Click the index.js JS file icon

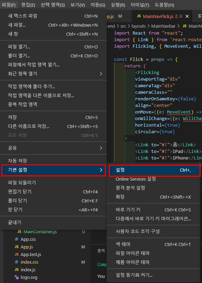point(17,270)
